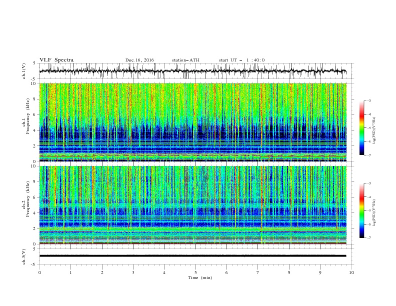Image resolution: width=396 pixels, height=306 pixels.
Task: Click the "-4" tick on upper colorbar
Action: coord(369,114)
